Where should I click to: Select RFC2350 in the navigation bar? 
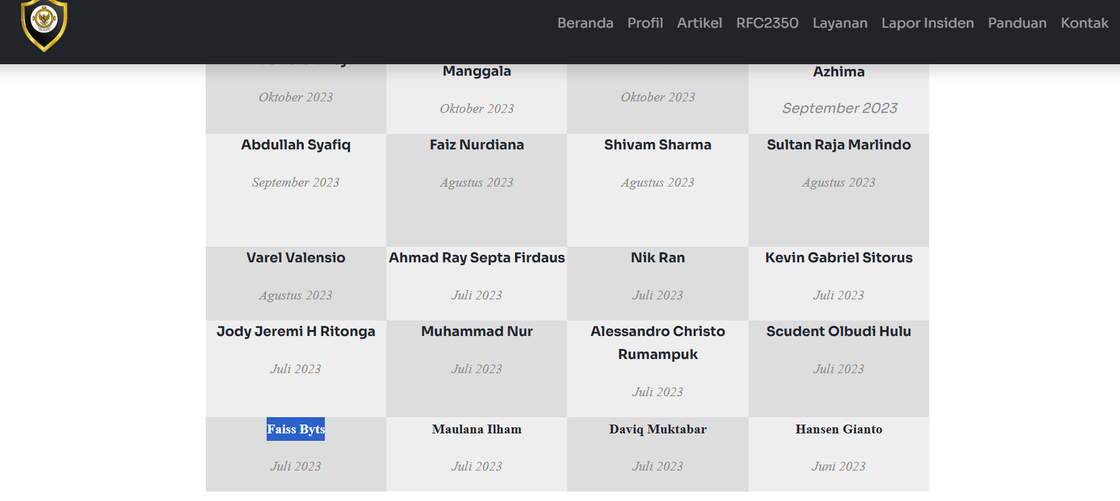click(x=767, y=23)
